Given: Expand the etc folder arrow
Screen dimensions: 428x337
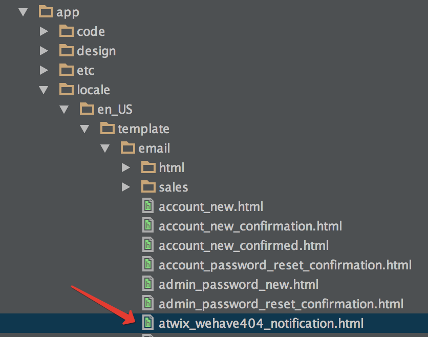Looking at the screenshot, I should click(44, 70).
